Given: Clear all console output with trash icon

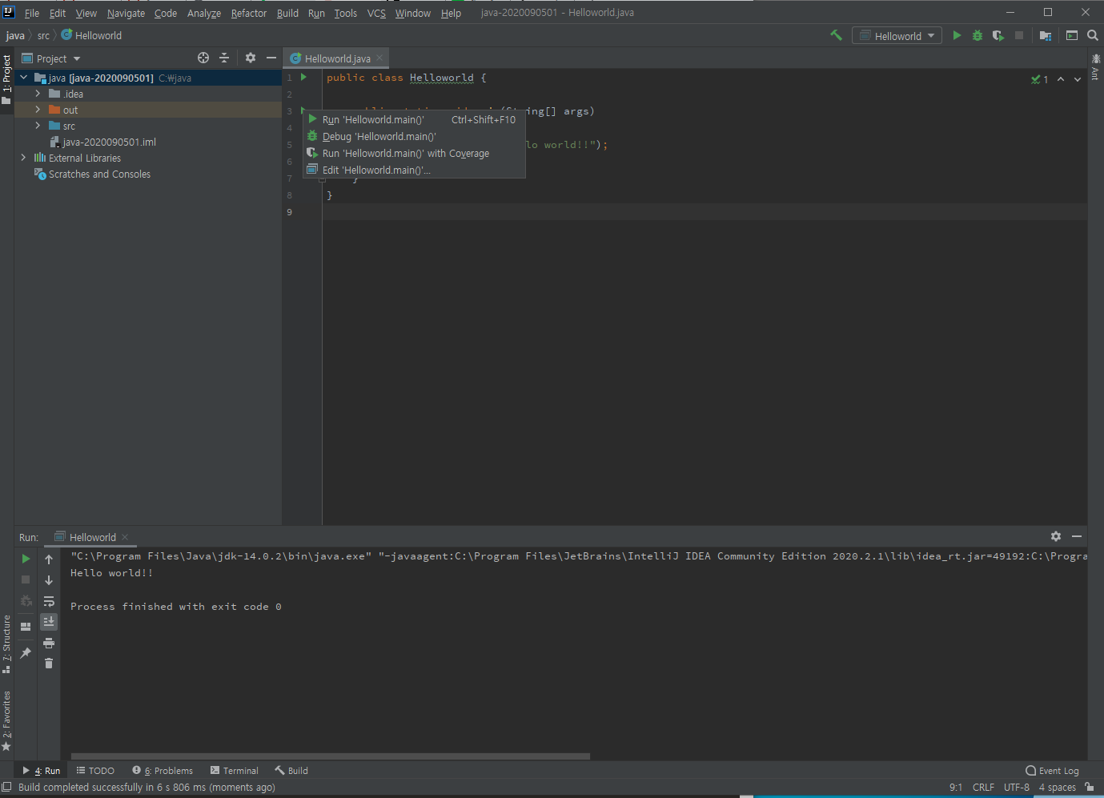Looking at the screenshot, I should click(x=49, y=664).
